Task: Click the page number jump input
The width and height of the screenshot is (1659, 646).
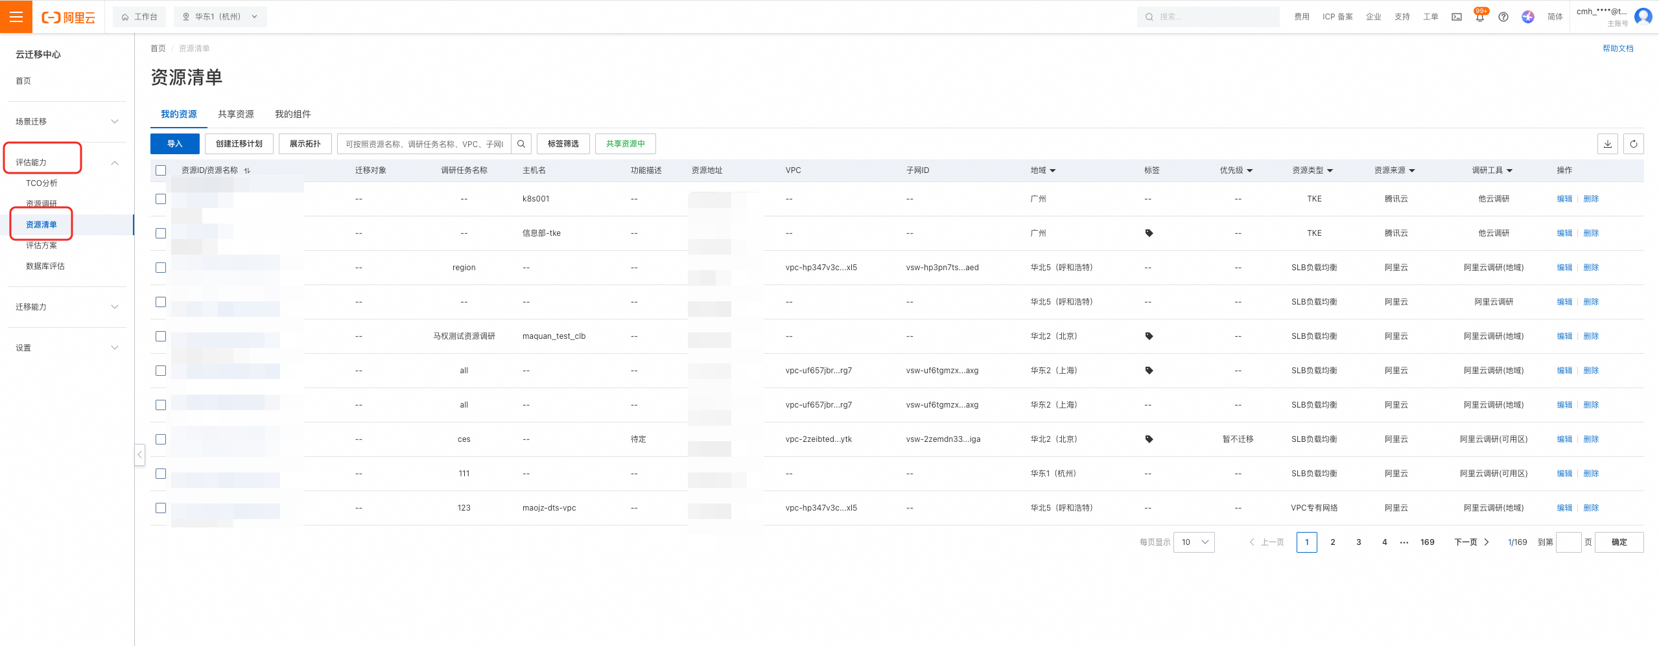Action: click(x=1569, y=542)
